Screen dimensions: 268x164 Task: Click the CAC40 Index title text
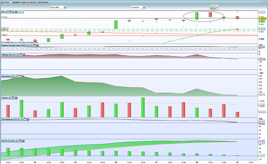(43, 2)
